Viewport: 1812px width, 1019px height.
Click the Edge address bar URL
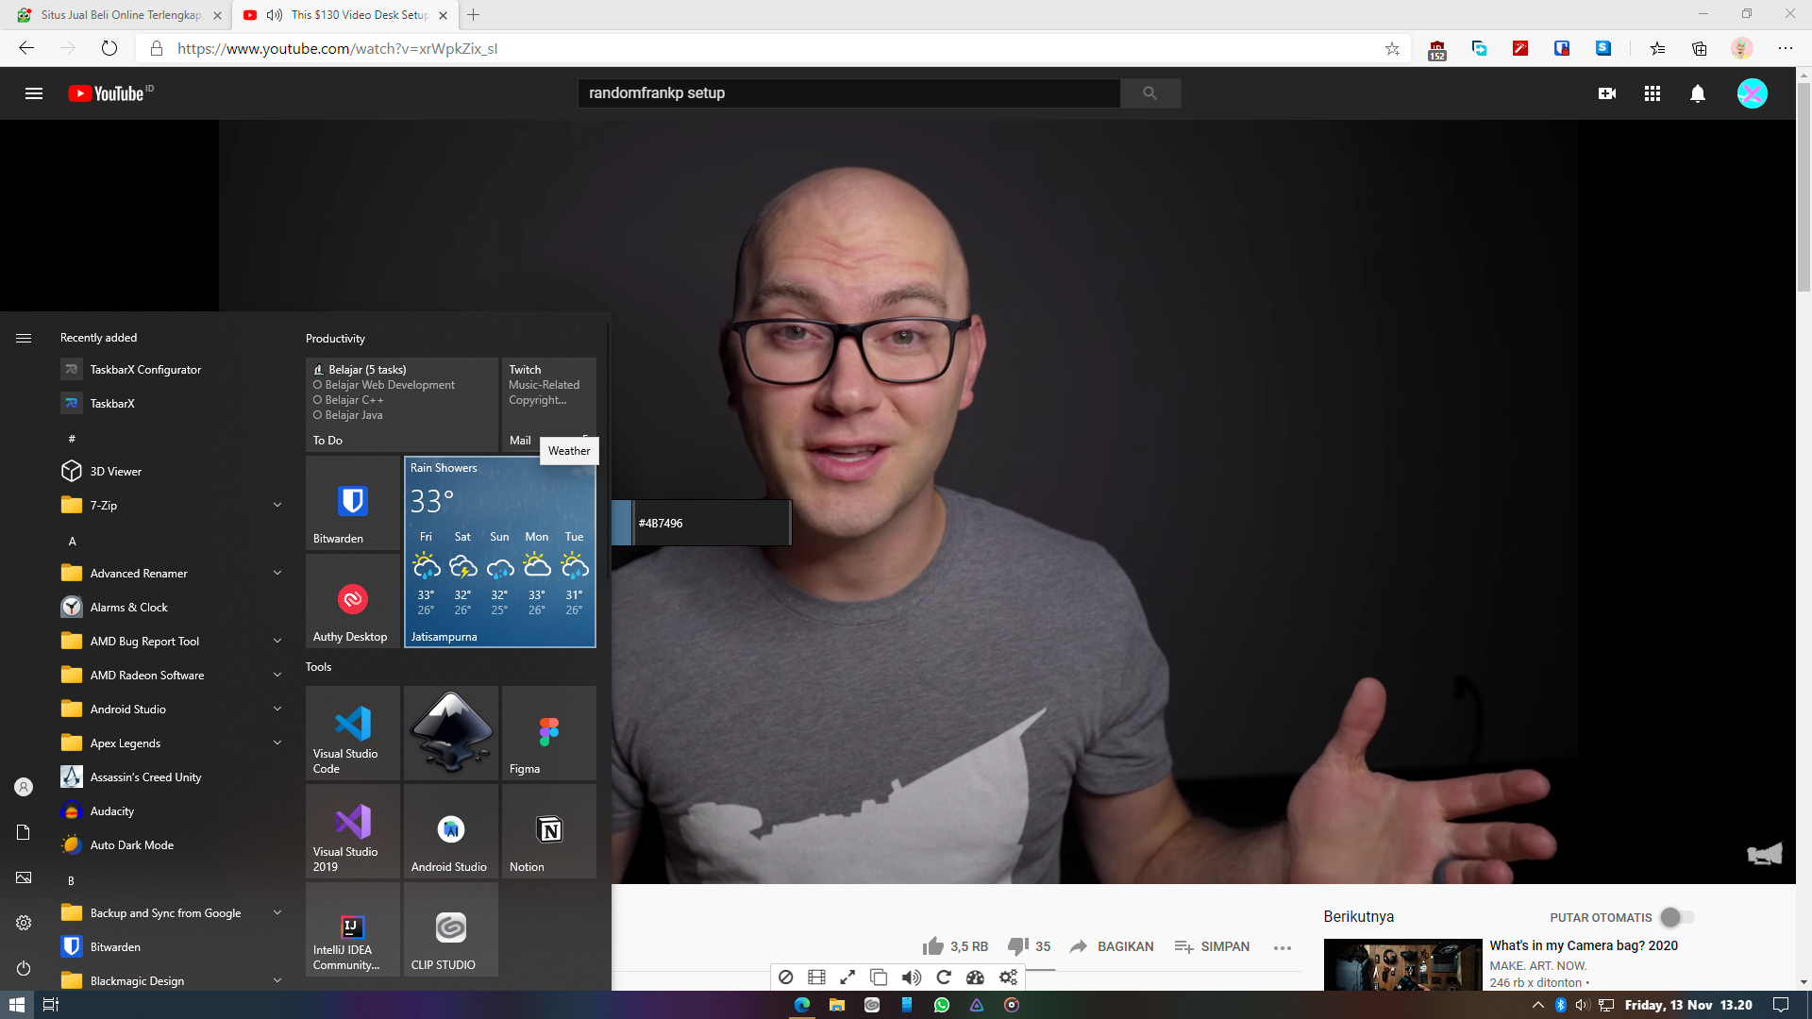point(337,48)
